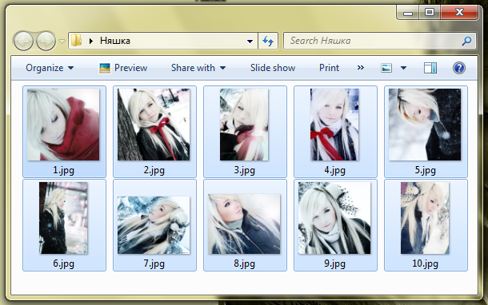Open the Help question mark icon
Viewport: 488px width, 305px height.
pyautogui.click(x=458, y=68)
